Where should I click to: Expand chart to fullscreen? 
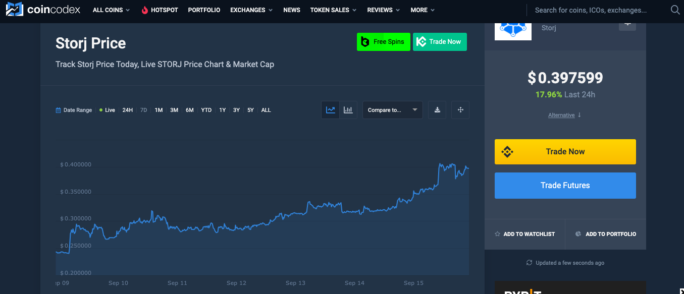(x=460, y=110)
